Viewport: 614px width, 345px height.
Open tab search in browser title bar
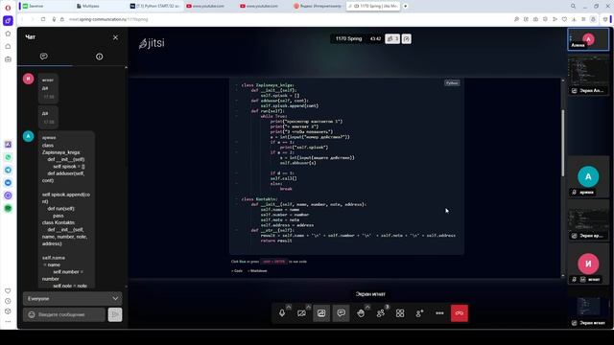573,6
